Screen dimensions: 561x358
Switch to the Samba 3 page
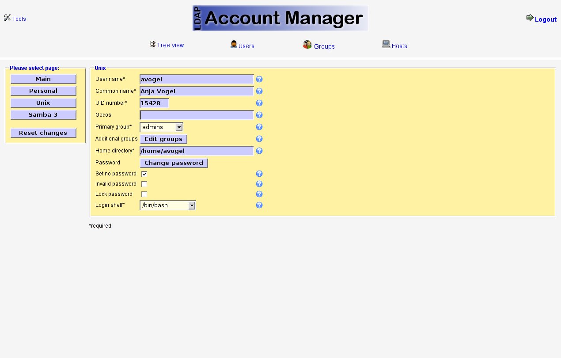pyautogui.click(x=43, y=115)
